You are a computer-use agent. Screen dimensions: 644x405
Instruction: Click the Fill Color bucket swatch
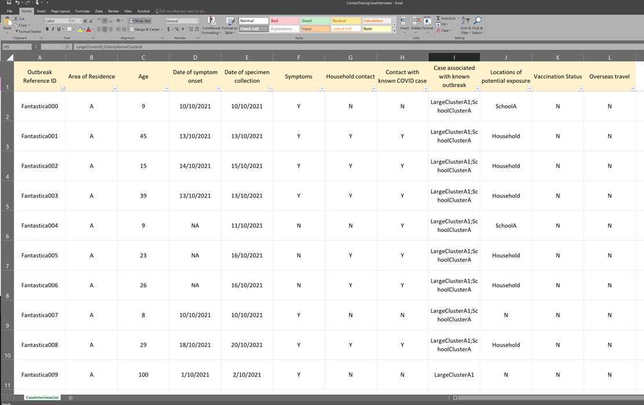[x=79, y=29]
